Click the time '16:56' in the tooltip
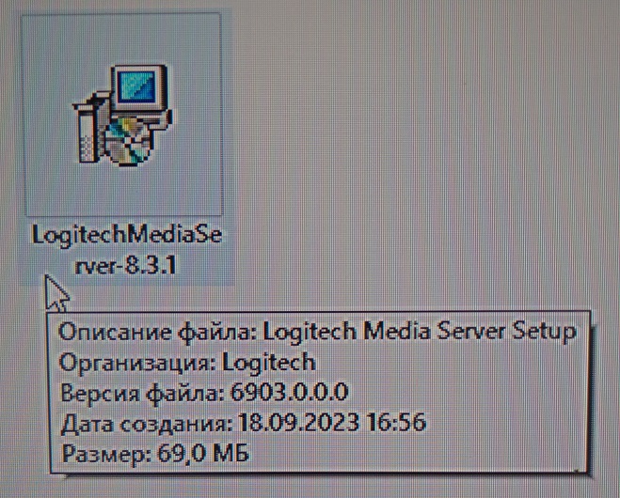This screenshot has width=620, height=498. pos(396,422)
